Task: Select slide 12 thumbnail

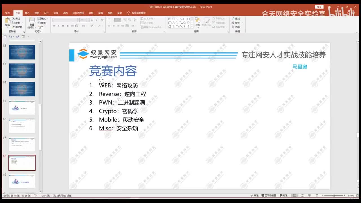Action: click(x=22, y=52)
